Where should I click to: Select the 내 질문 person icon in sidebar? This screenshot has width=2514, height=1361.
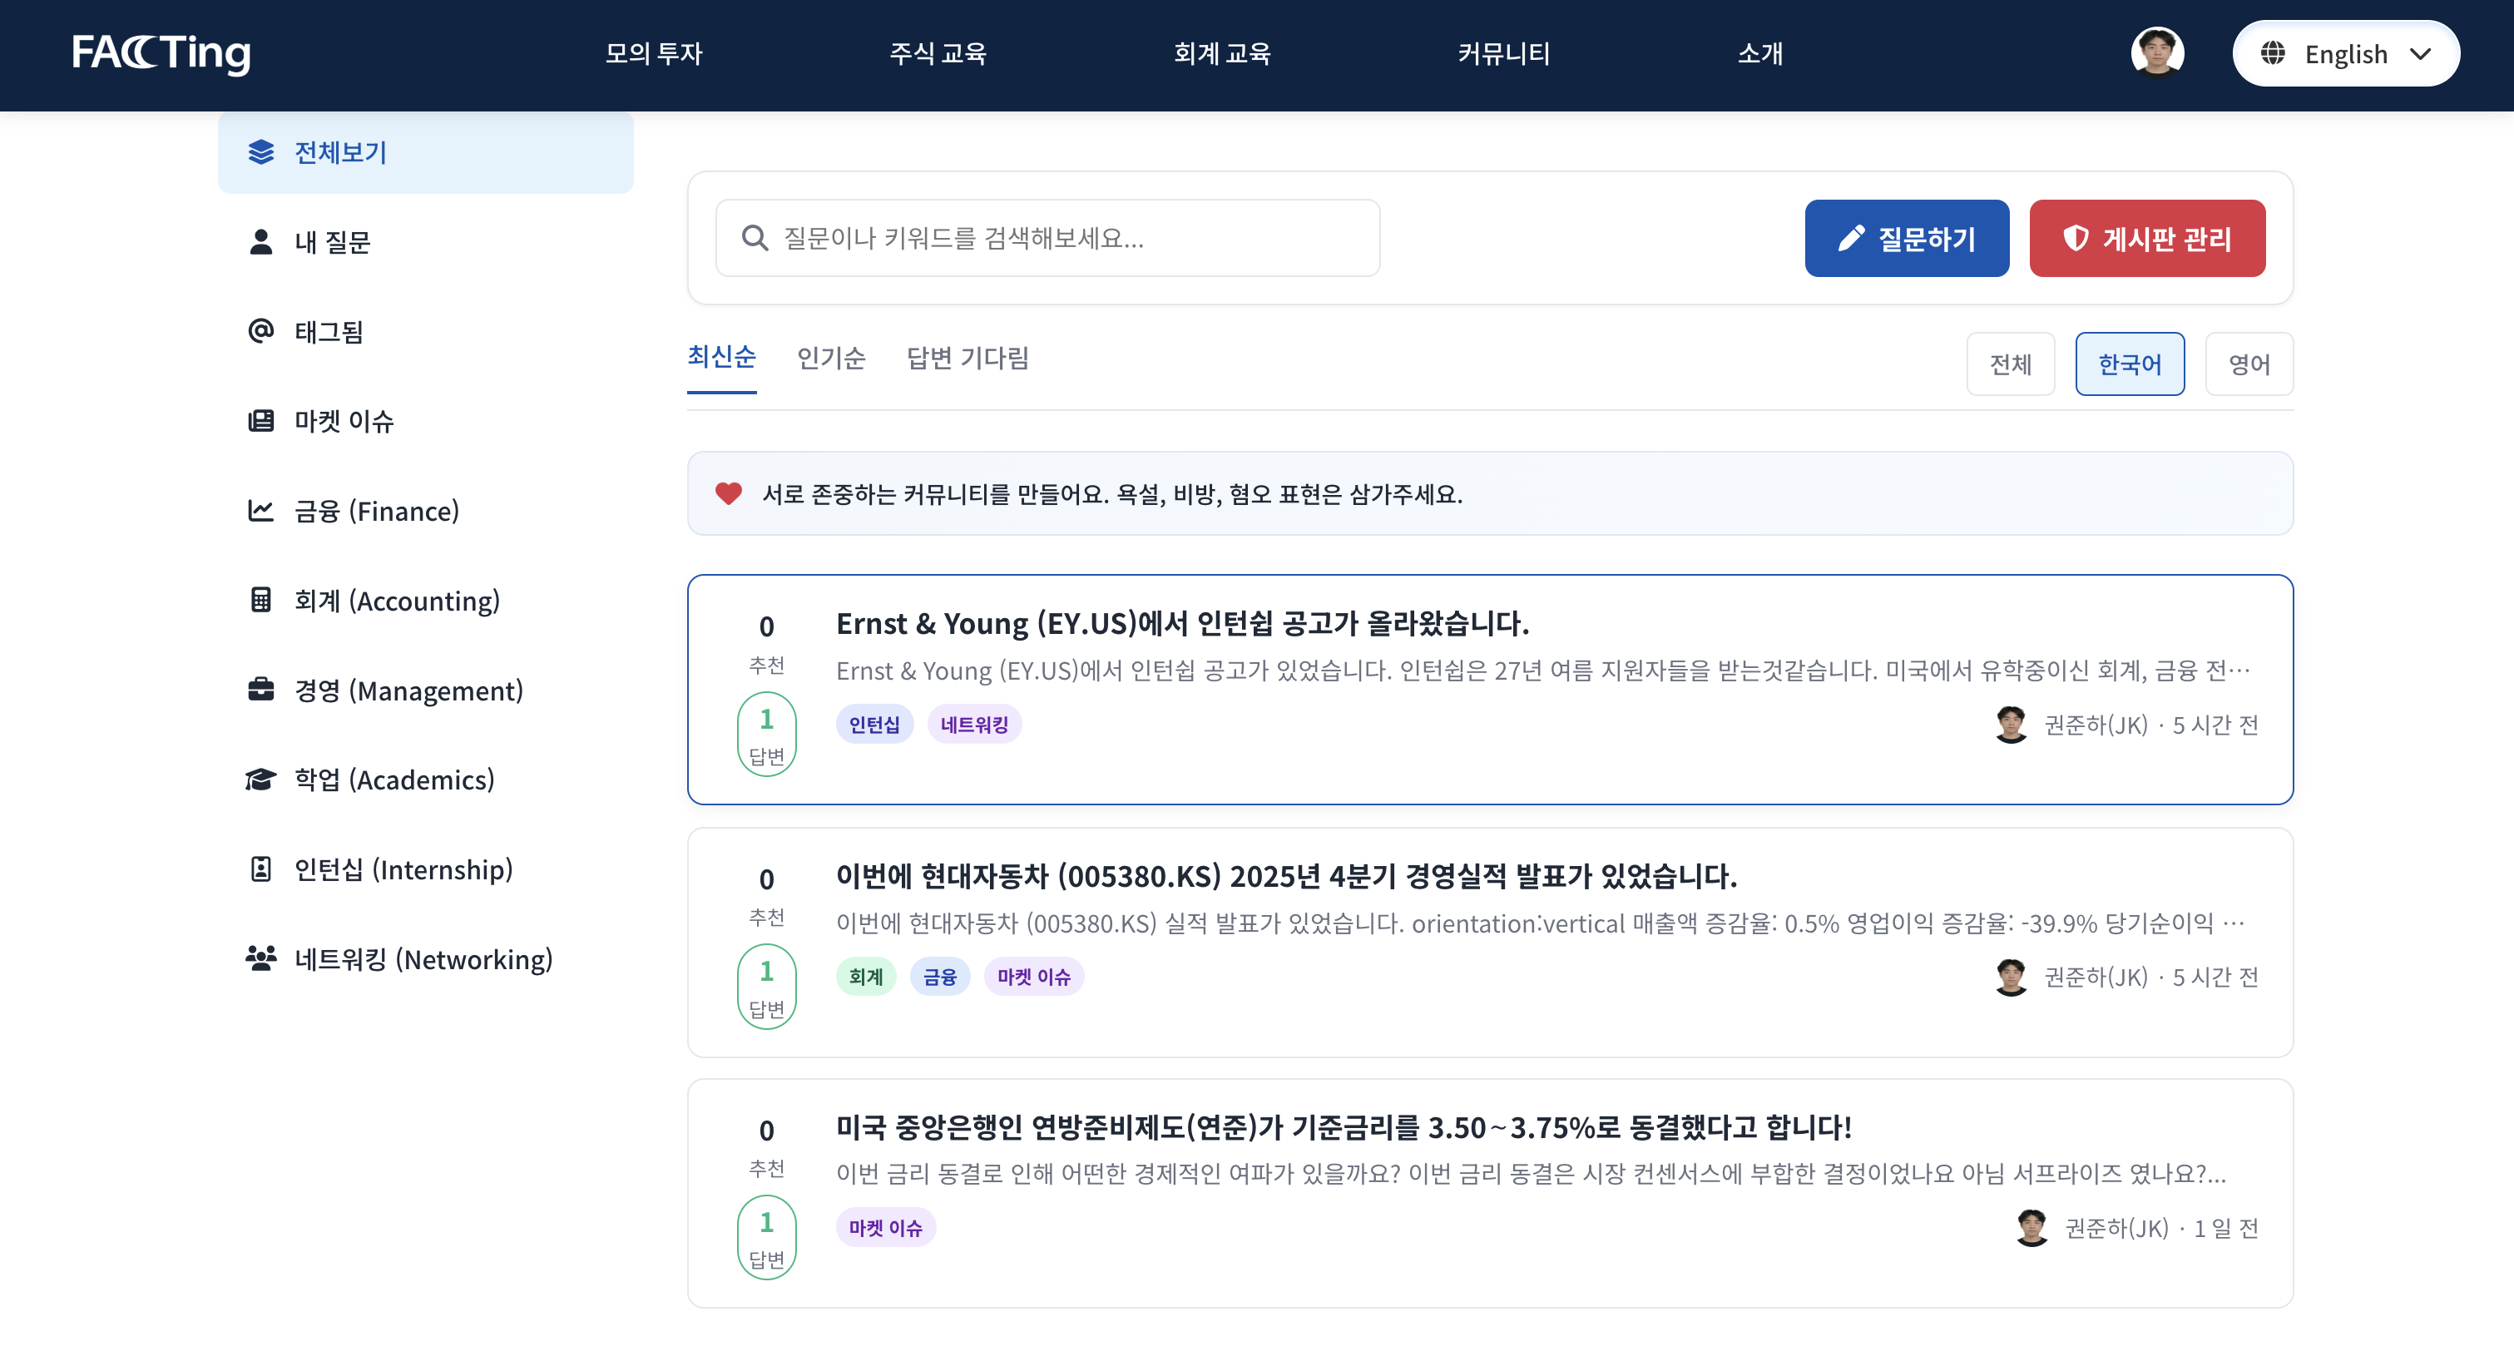tap(260, 241)
